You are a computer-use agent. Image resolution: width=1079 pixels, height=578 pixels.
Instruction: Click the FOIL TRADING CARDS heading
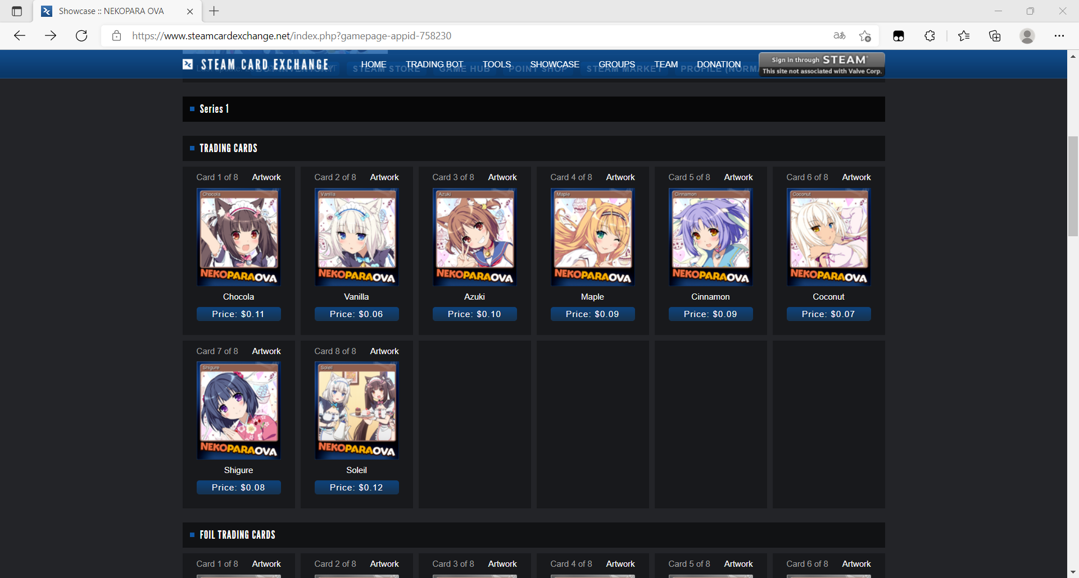237,535
